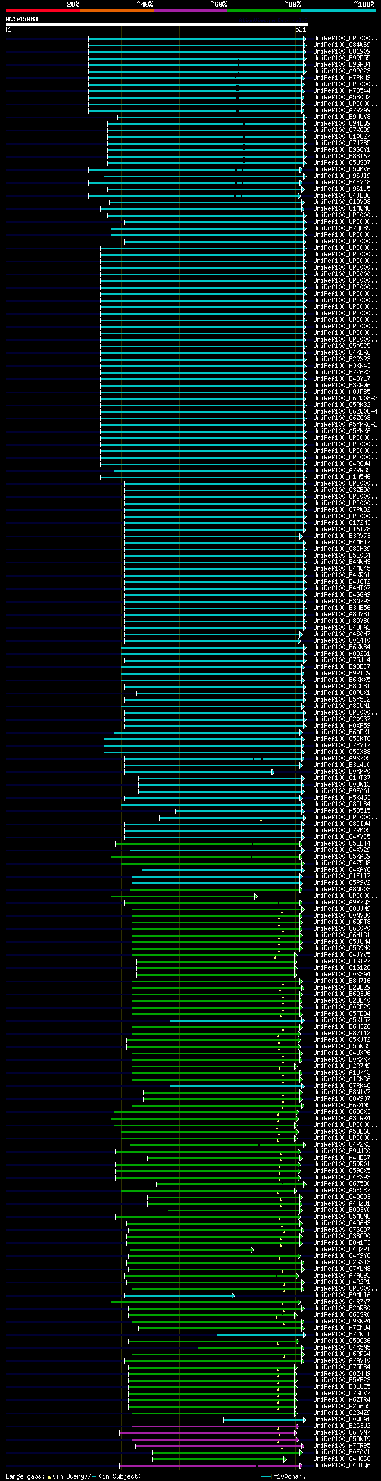Viewport: 381px width, 1481px height.
Task: Select the UniRef100_B4MFI7 hit
Action: [342, 542]
